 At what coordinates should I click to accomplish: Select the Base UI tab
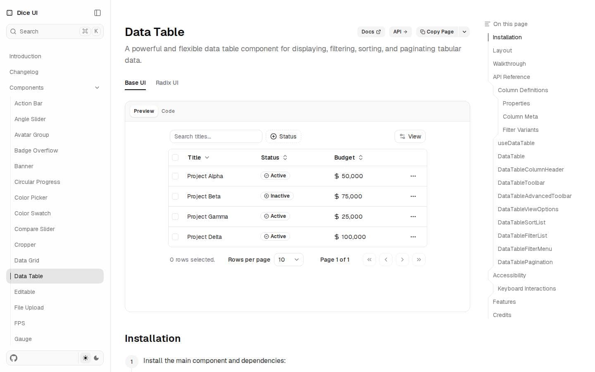135,83
